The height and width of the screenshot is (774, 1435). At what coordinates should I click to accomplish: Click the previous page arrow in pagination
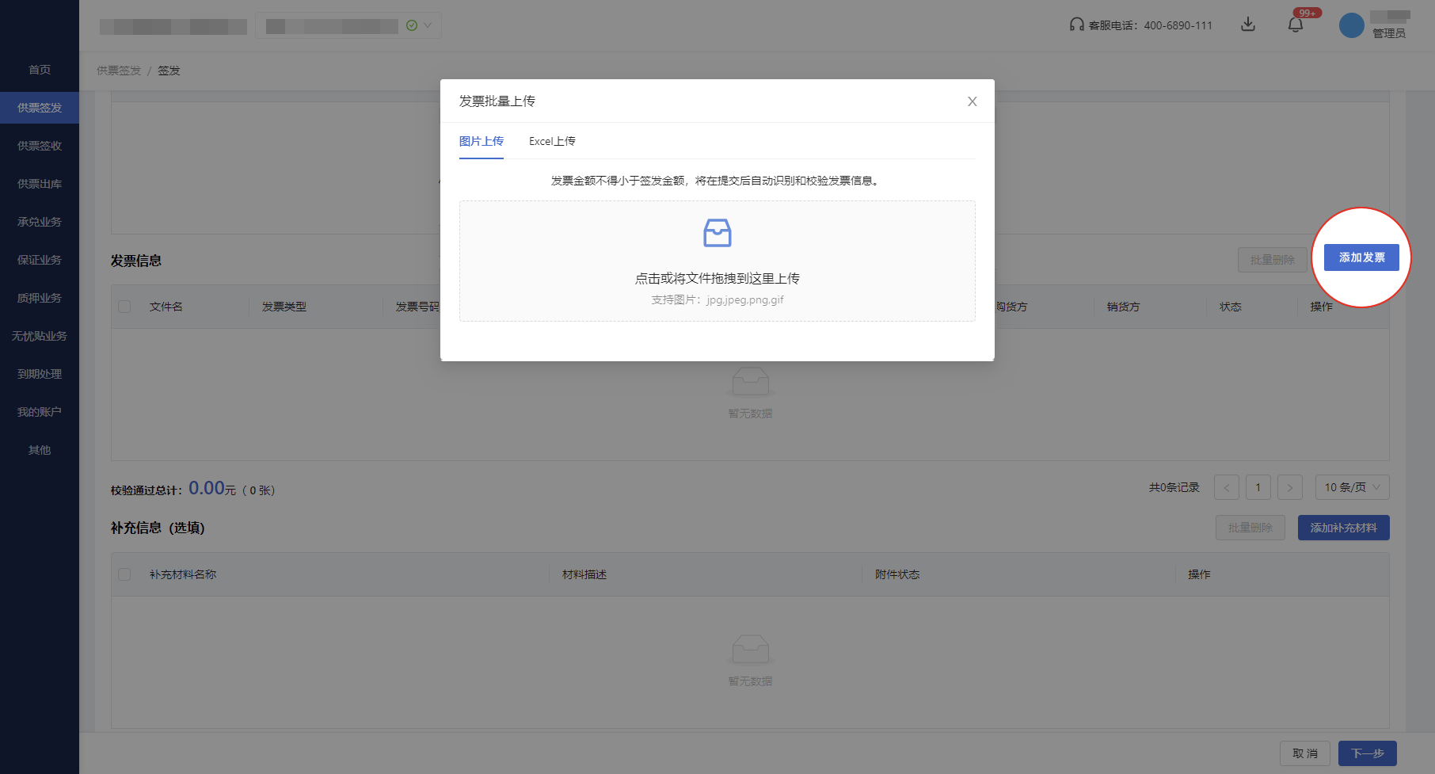[1227, 486]
